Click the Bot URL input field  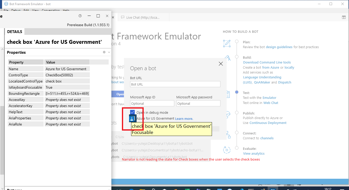click(175, 84)
